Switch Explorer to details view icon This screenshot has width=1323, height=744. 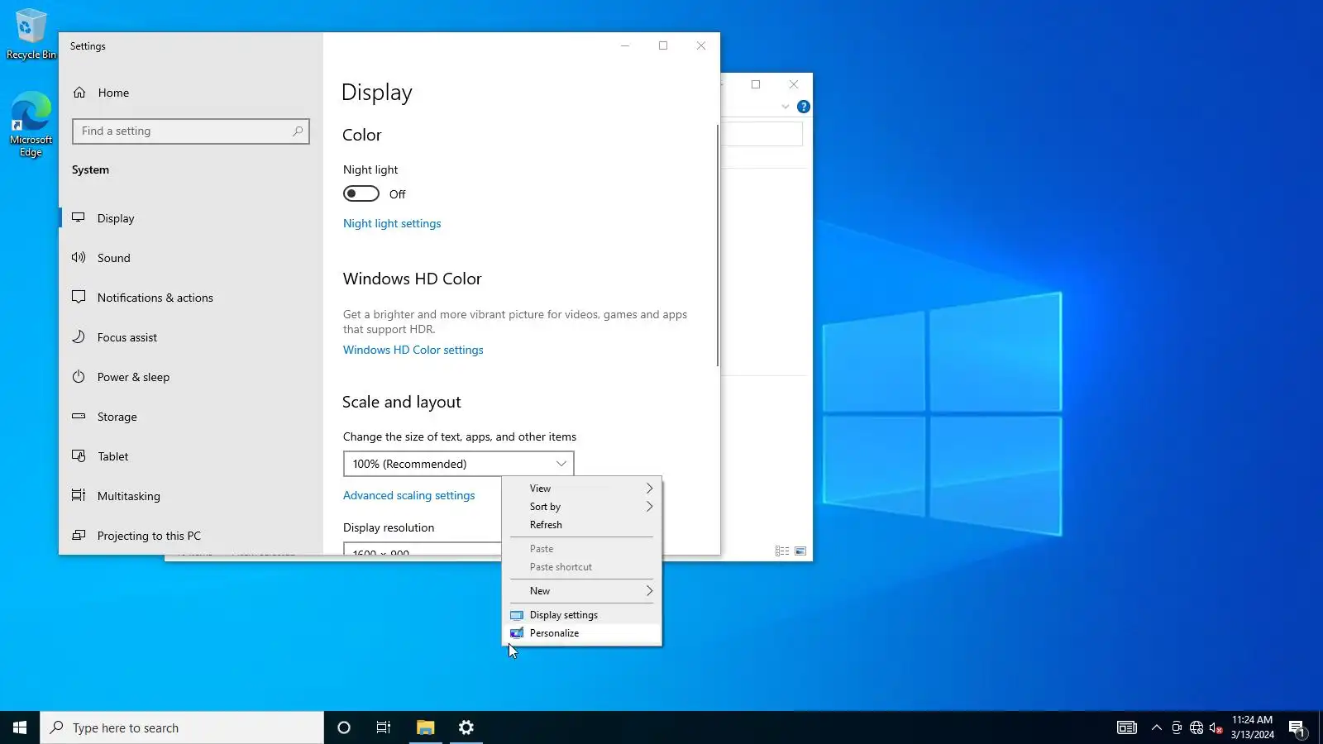pyautogui.click(x=782, y=551)
